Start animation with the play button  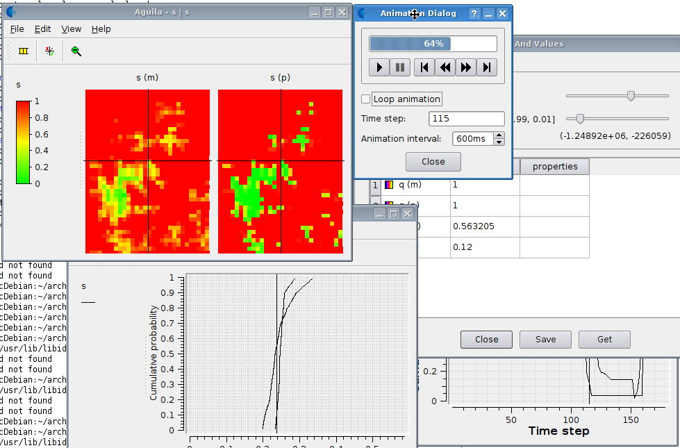[x=379, y=67]
